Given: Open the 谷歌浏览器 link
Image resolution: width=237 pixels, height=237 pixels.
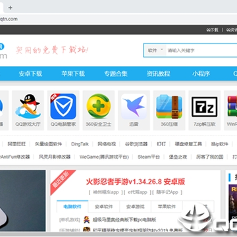Looking at the screenshot, I should [x=136, y=144].
